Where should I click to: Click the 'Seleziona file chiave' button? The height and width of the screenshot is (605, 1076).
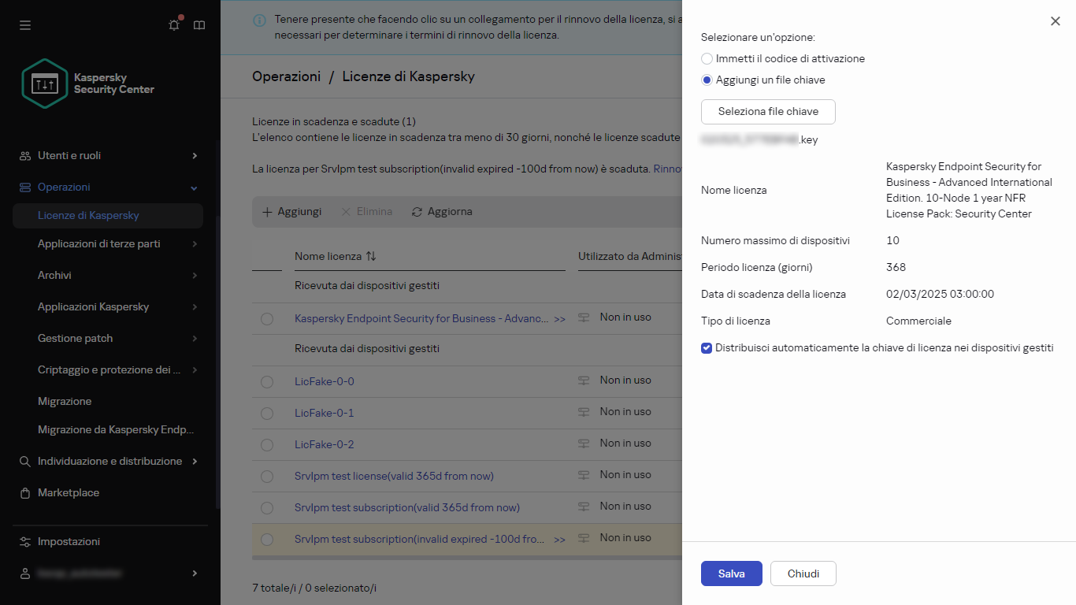tap(768, 112)
